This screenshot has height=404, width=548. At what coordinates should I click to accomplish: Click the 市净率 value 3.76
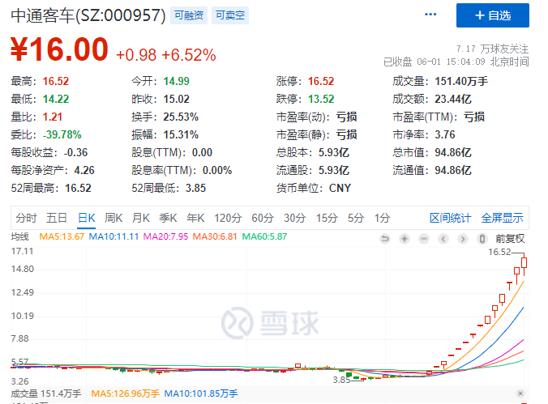click(x=445, y=134)
